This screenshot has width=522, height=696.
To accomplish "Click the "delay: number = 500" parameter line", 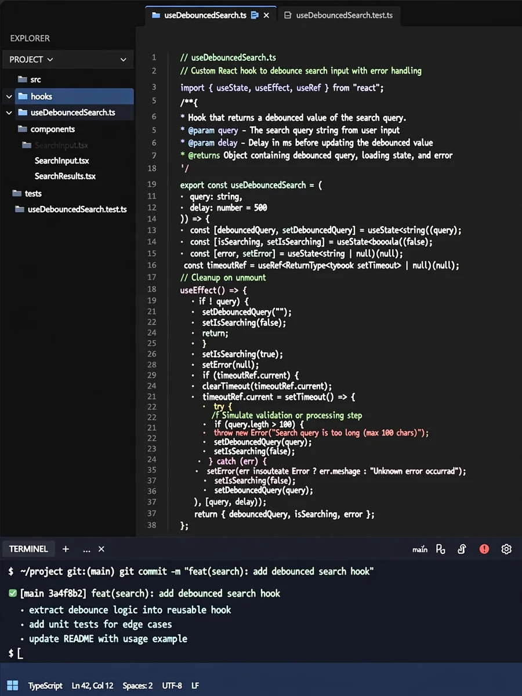I will click(x=228, y=207).
